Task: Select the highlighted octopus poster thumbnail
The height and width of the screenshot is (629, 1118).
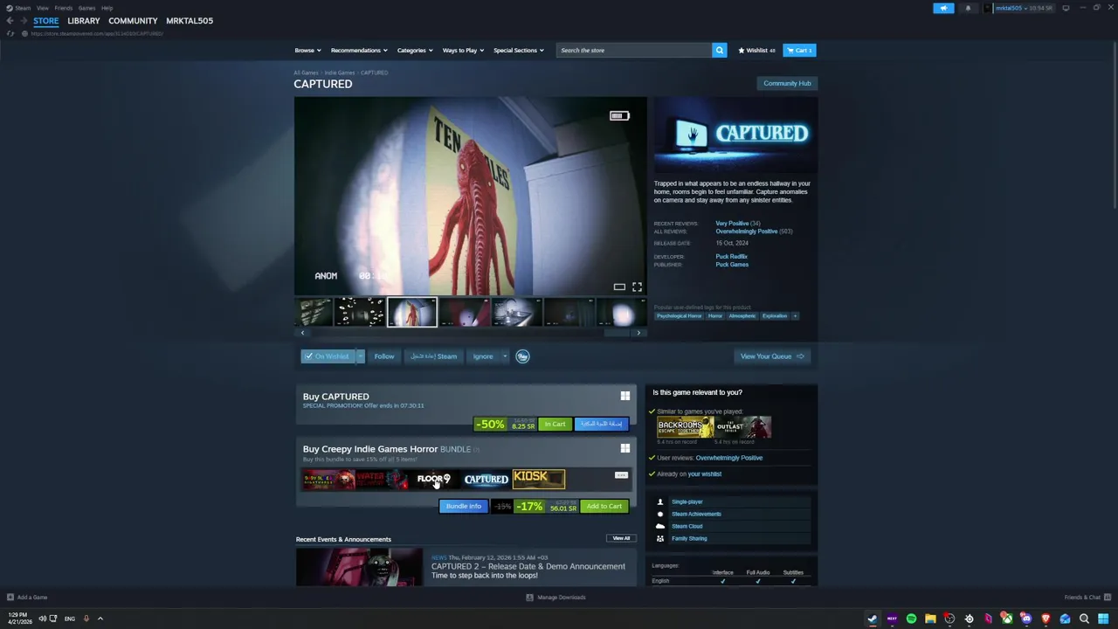Action: tap(411, 312)
